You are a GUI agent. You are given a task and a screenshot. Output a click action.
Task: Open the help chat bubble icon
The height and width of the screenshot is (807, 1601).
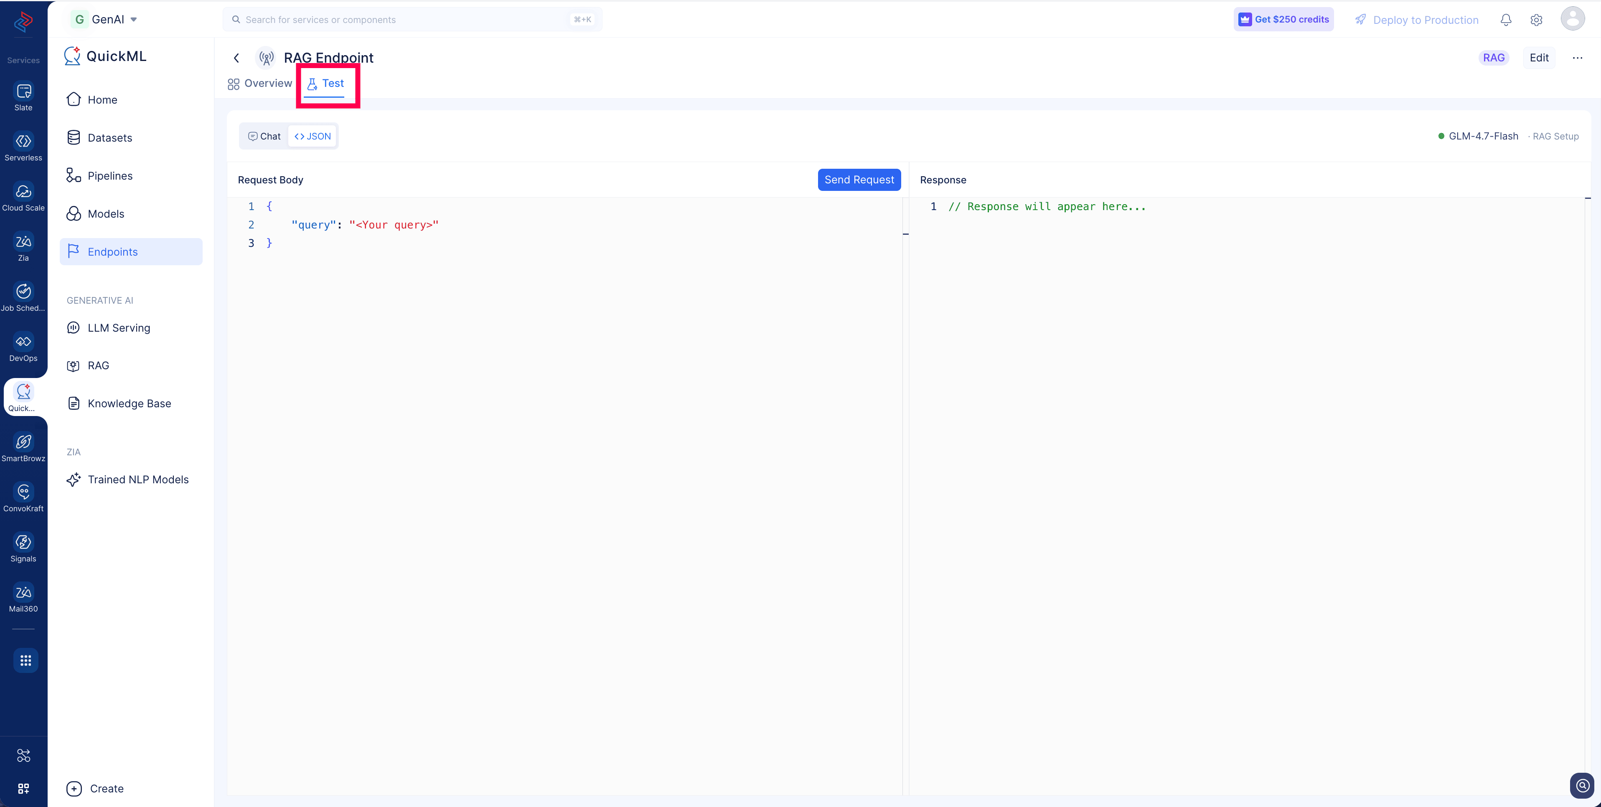click(1582, 785)
